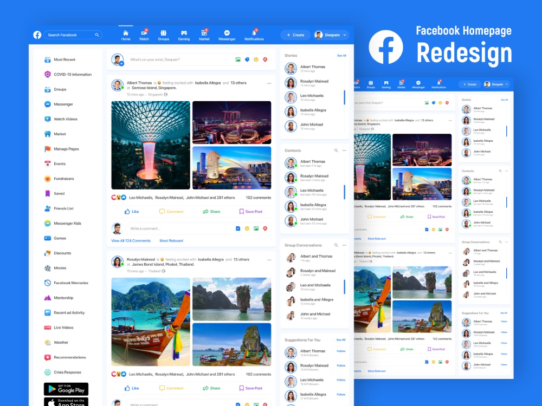Image resolution: width=542 pixels, height=406 pixels.
Task: Follow Albert Thomas in Suggestions For You
Action: tap(341, 351)
